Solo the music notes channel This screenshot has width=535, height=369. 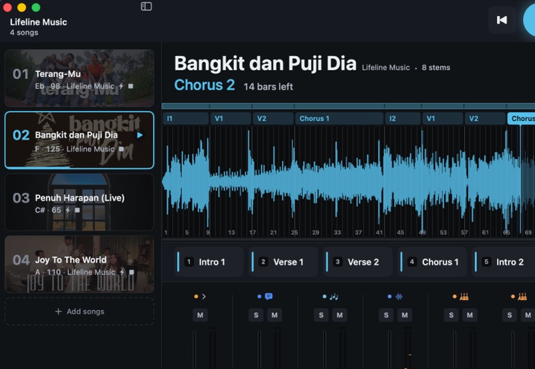[x=321, y=315]
